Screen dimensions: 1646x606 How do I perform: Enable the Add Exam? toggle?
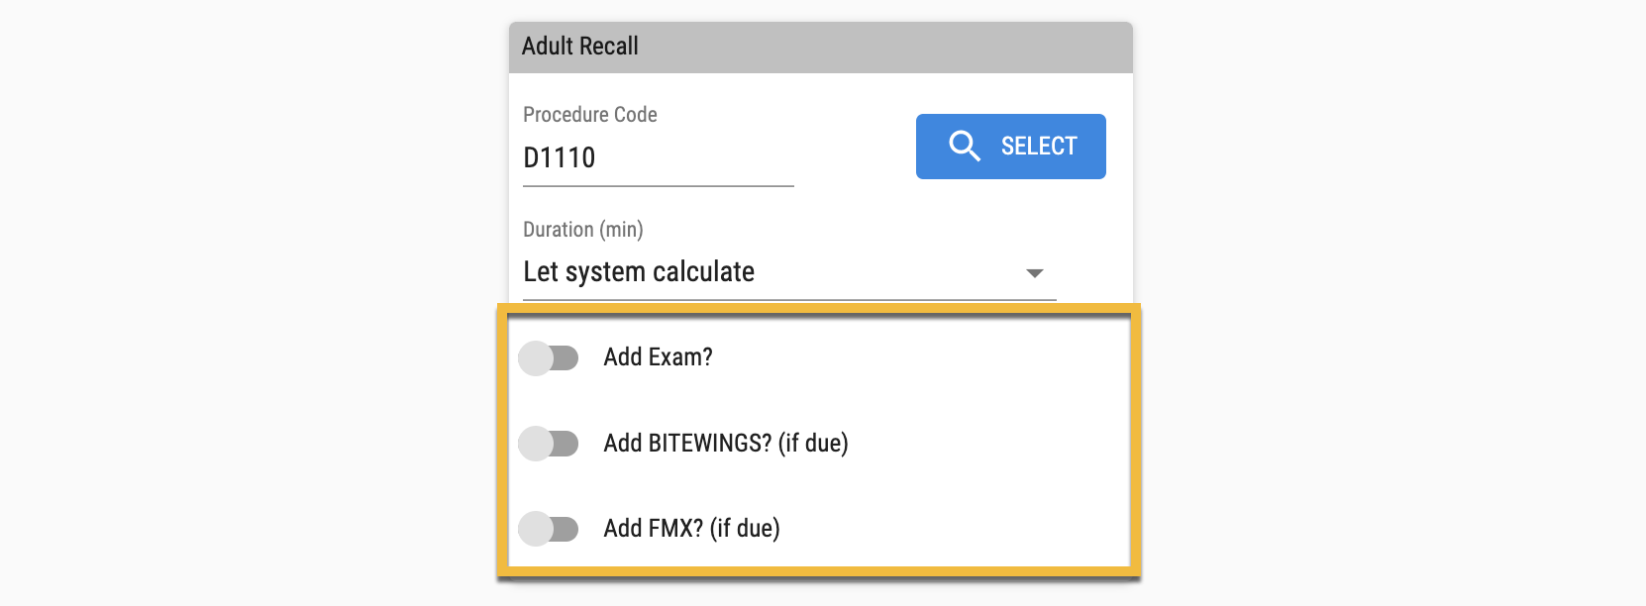[x=549, y=357]
